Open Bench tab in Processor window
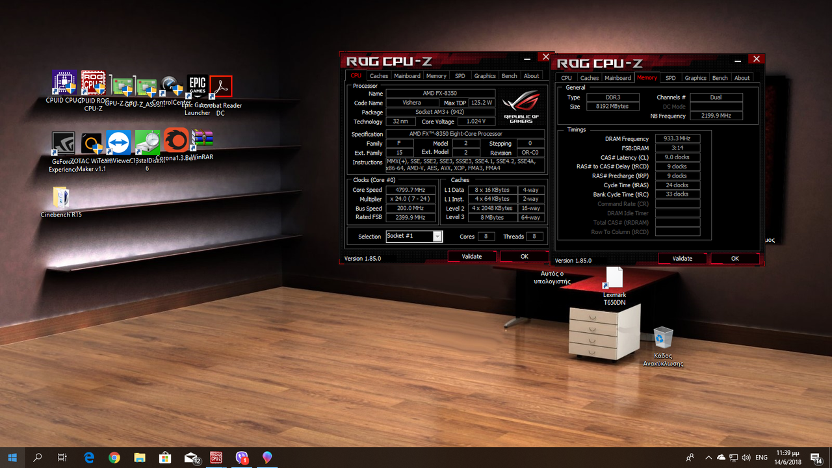 point(510,75)
